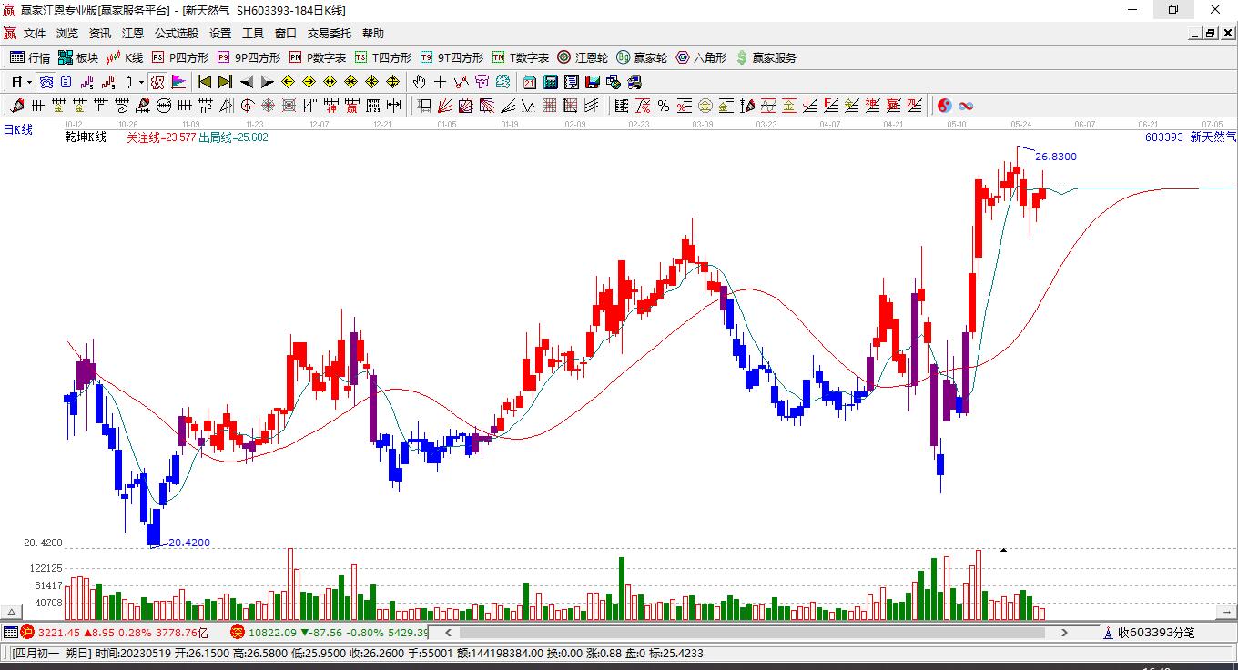Click the yellow diamond right-arrow icon
The height and width of the screenshot is (670, 1238).
[309, 82]
